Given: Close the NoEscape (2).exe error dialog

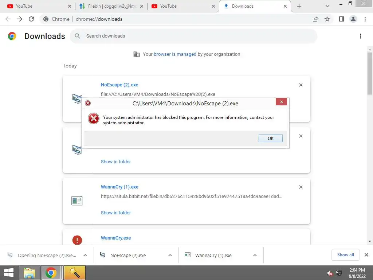Looking at the screenshot, I should [x=282, y=102].
